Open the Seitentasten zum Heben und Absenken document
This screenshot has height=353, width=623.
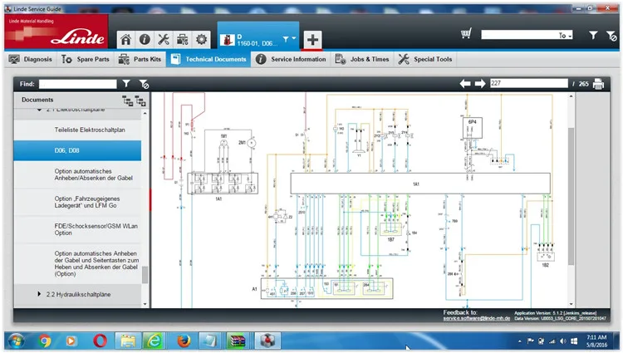[x=77, y=263]
